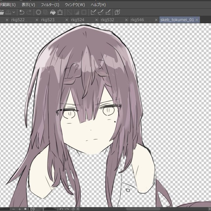Open the Clip Studio support question-mark icon
Viewport: 211px width, 211px height.
tap(117, 12)
